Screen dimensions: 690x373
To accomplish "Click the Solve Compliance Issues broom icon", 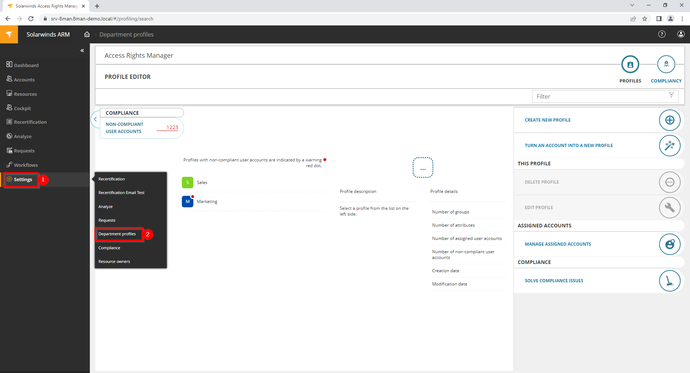I will coord(670,281).
